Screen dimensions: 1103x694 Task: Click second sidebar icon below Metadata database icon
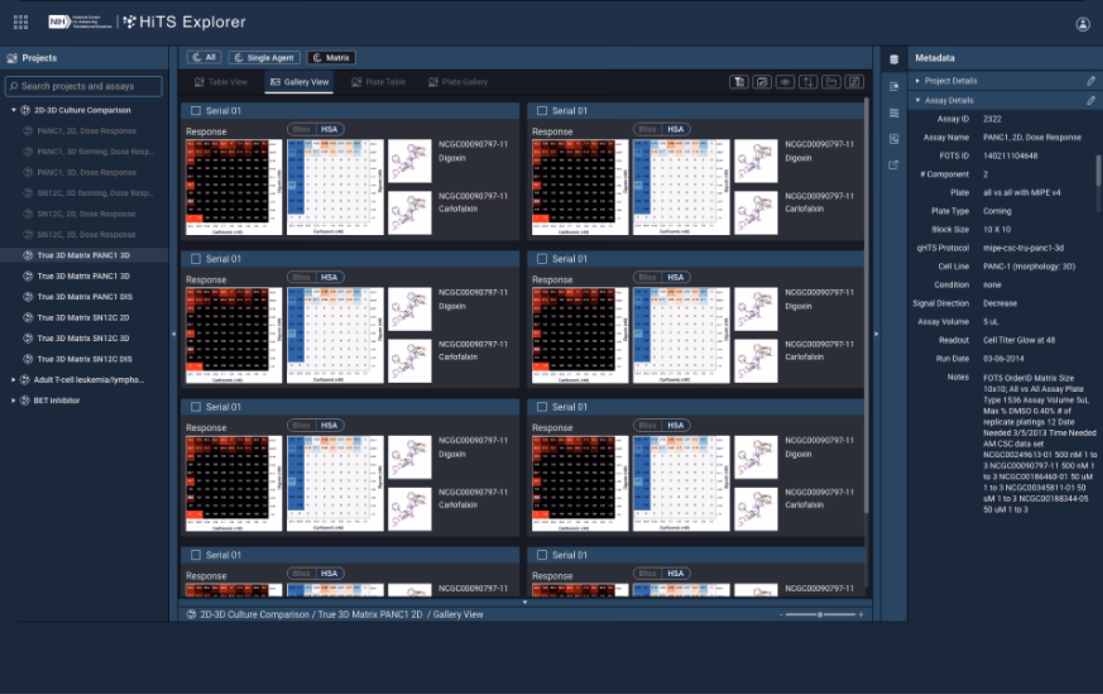click(x=894, y=86)
